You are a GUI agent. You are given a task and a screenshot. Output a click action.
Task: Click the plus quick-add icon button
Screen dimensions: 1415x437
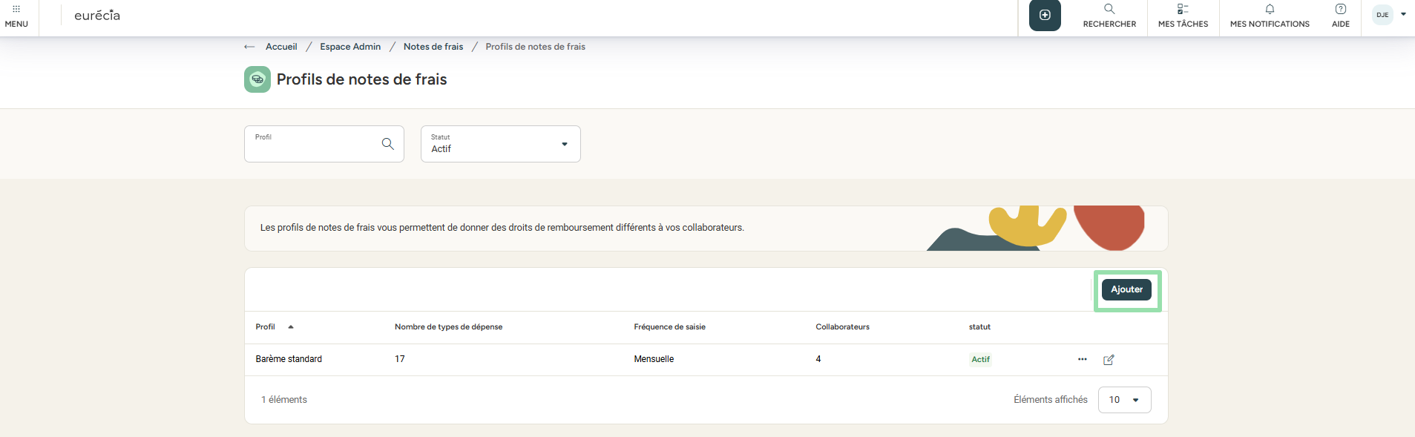[x=1045, y=16]
